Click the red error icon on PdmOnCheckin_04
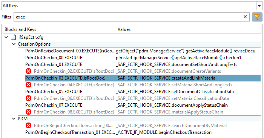Screen dimensions: 264x138 (28, 85)
